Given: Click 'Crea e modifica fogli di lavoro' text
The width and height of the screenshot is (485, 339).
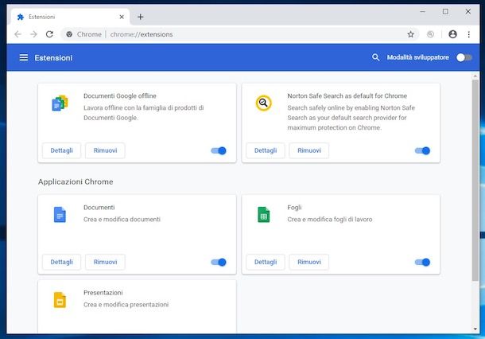Looking at the screenshot, I should (x=330, y=219).
